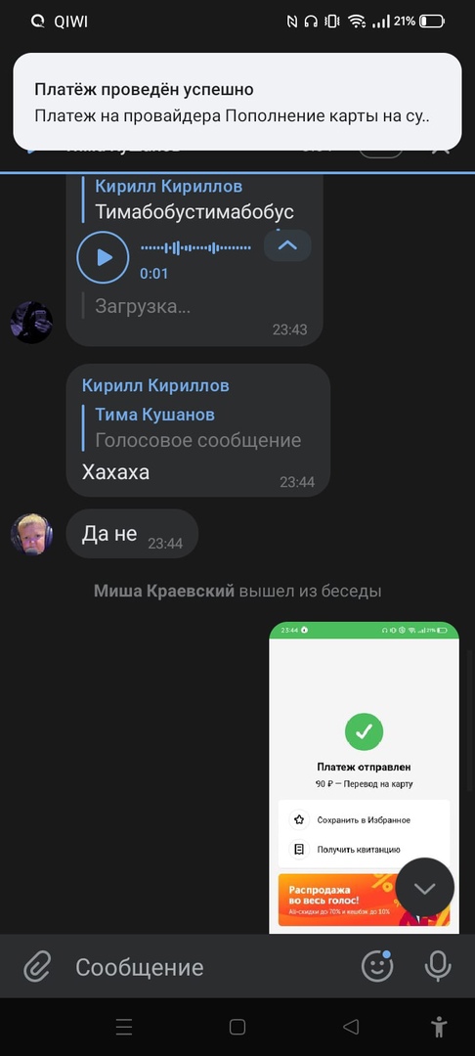The image size is (475, 1056).
Task: Expand voice message transcript with chevron up
Action: pos(287,245)
